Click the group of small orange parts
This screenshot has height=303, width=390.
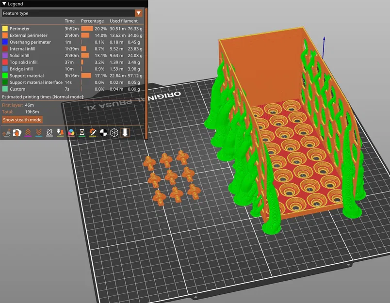[x=172, y=177]
